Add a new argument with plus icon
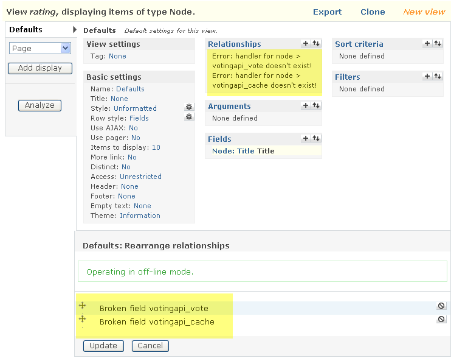The image size is (451, 358). point(306,105)
